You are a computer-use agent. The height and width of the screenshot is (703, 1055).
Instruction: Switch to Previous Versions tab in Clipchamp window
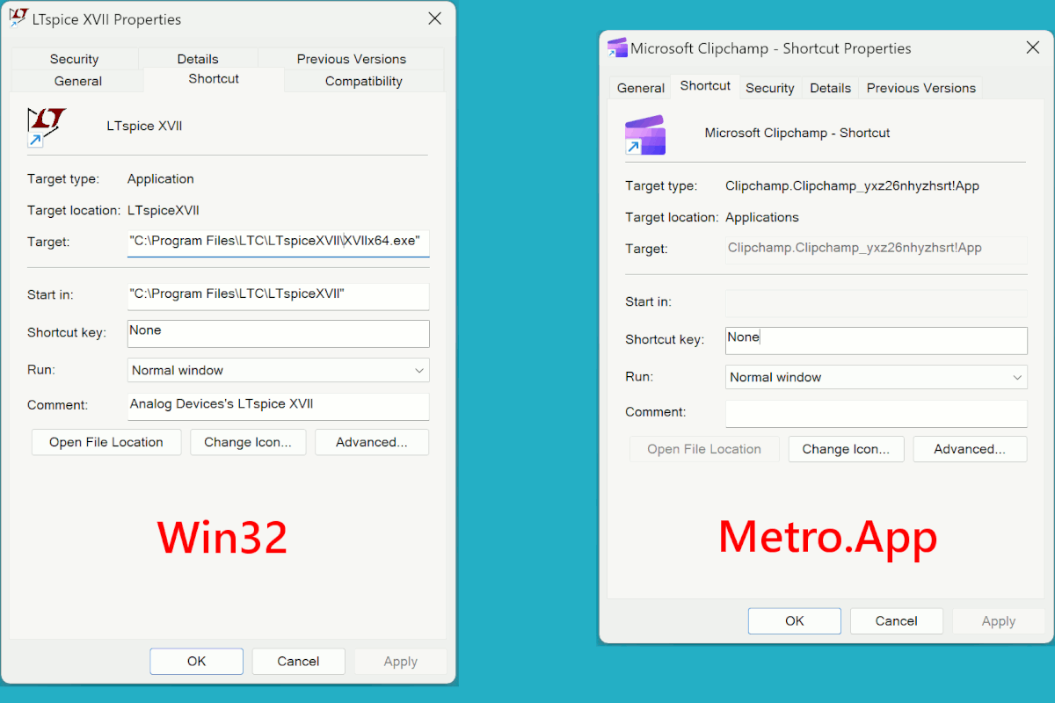(x=921, y=88)
